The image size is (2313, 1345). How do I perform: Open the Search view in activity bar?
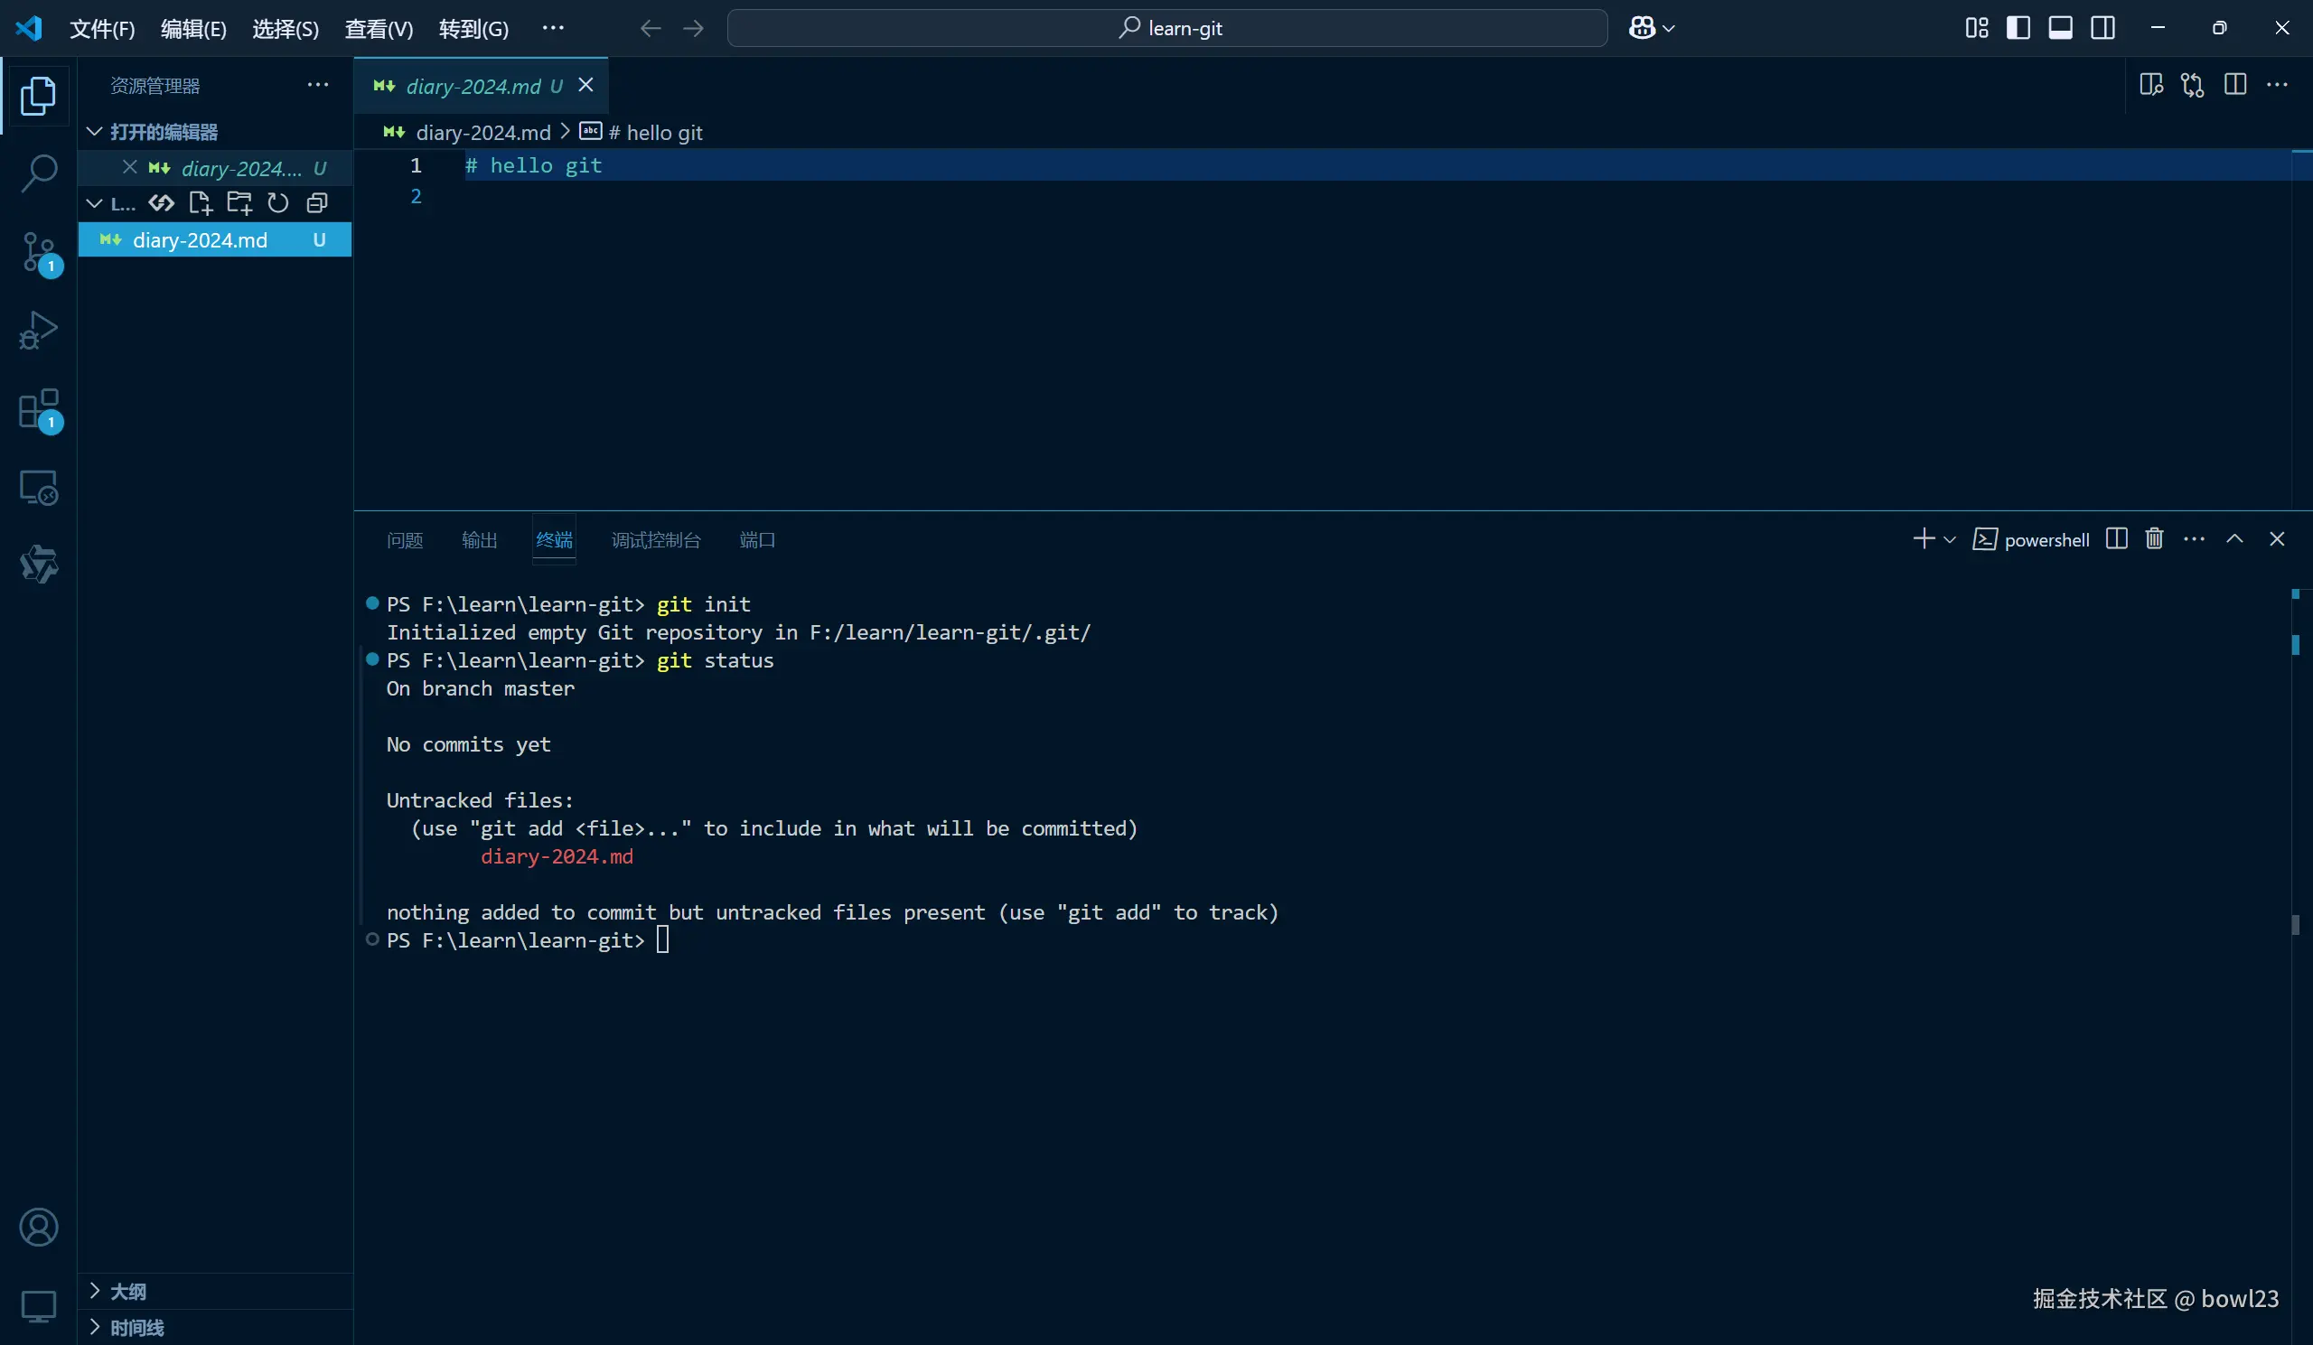39,173
